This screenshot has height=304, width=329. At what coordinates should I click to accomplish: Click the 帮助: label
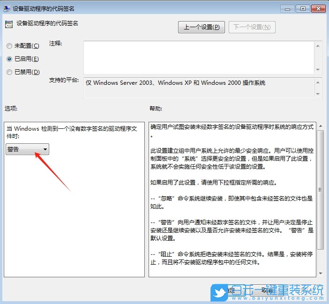coord(156,108)
